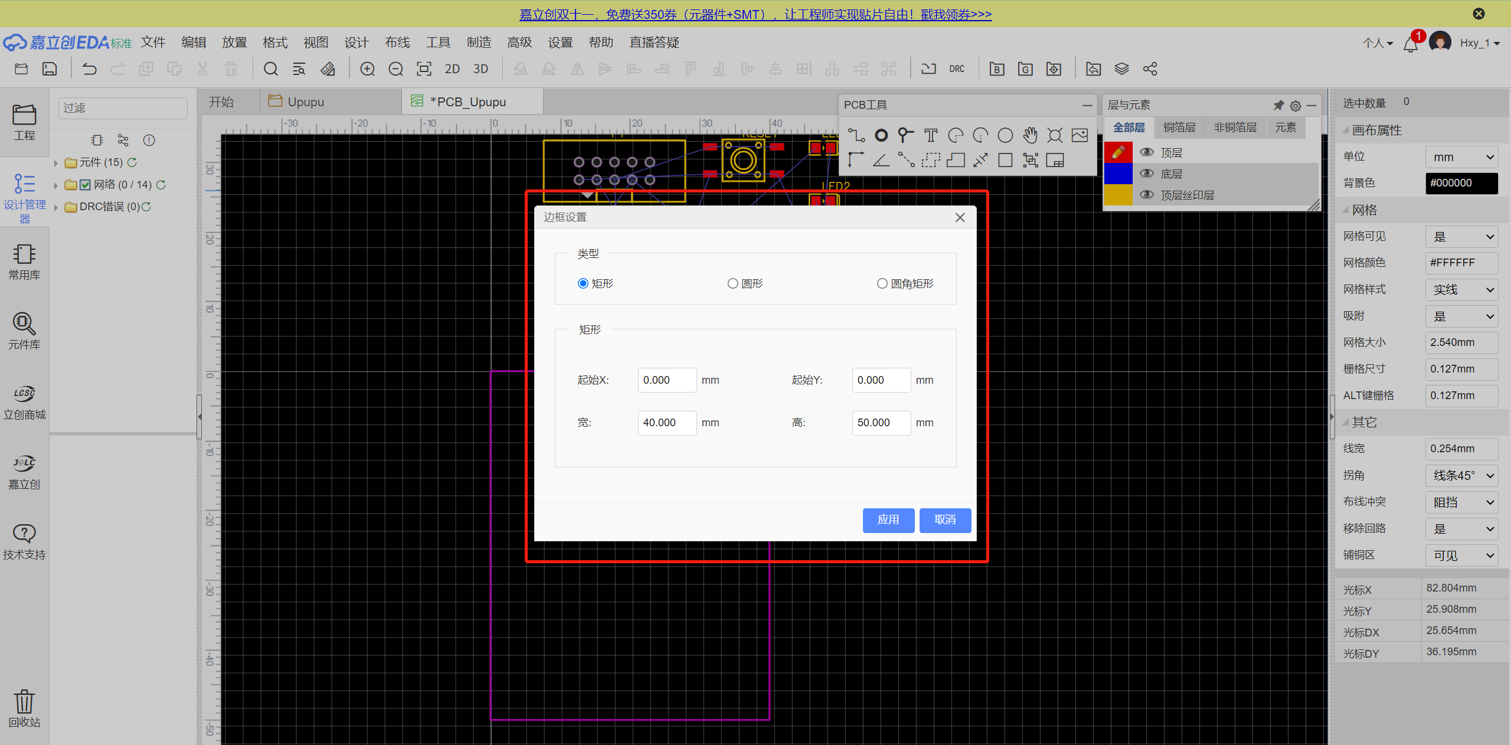The height and width of the screenshot is (745, 1511).
Task: Select the 圆角矩形 radio option
Action: tap(882, 283)
